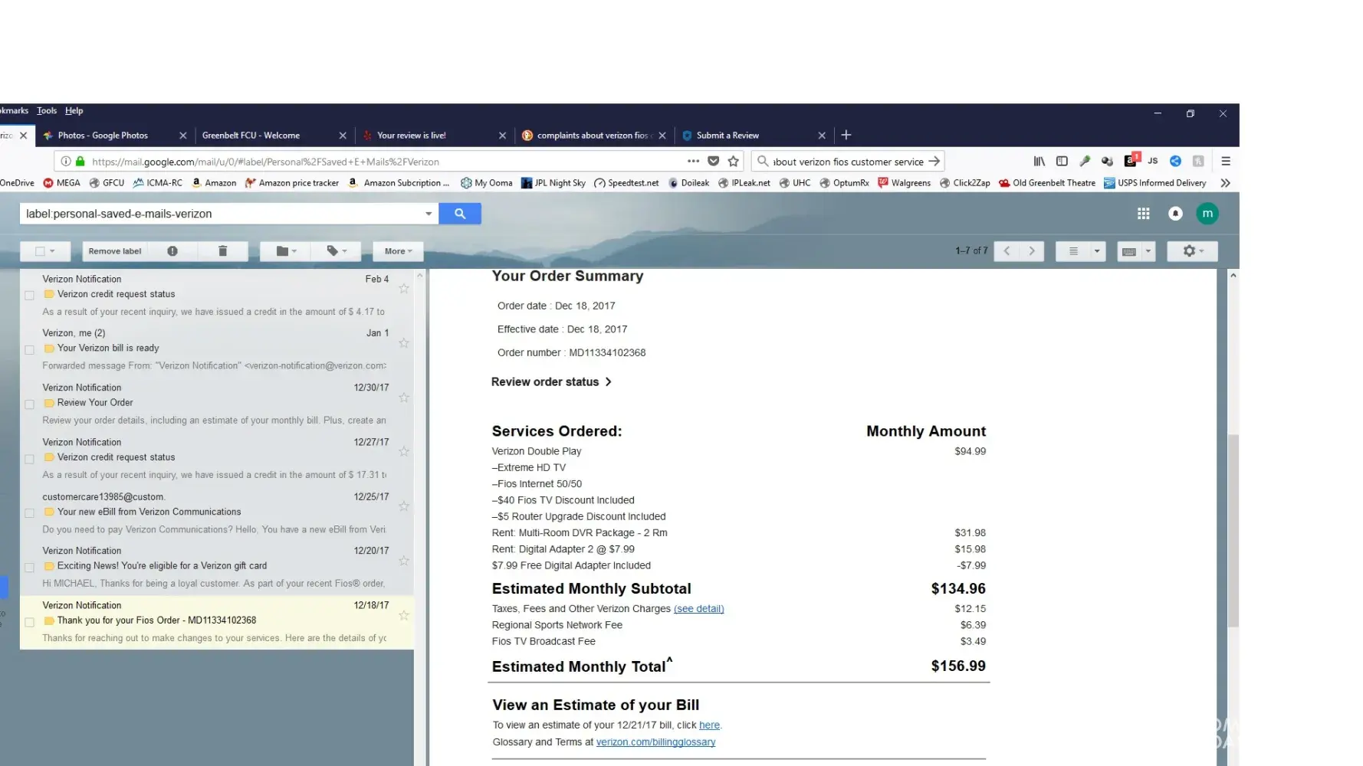The width and height of the screenshot is (1363, 766).
Task: Open the settings gear dropdown
Action: (1192, 251)
